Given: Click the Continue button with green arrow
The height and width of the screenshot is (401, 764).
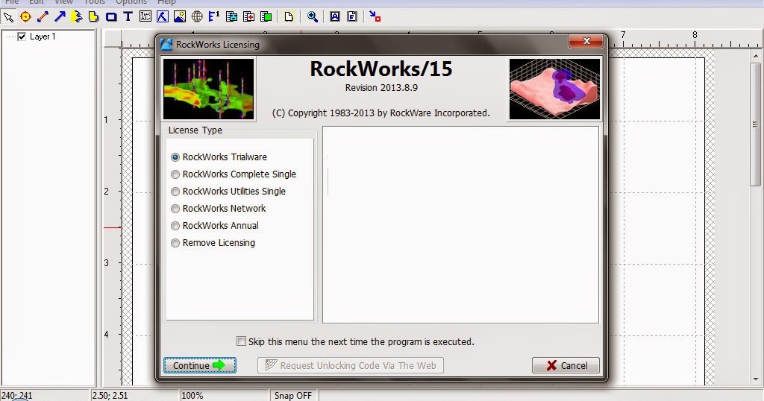Looking at the screenshot, I should click(200, 365).
